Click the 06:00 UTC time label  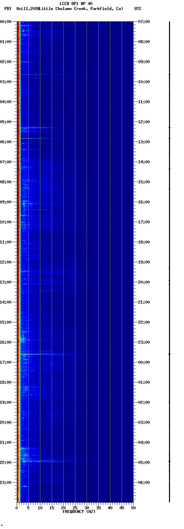[144, 483]
